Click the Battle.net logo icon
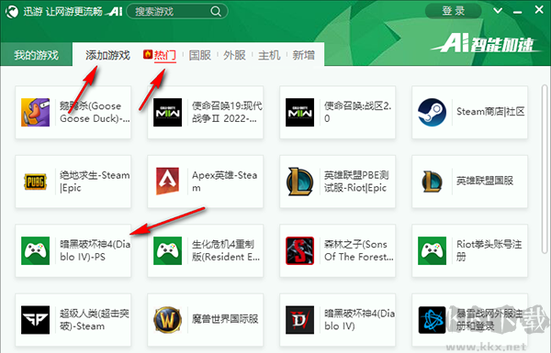551x353 pixels. [x=432, y=320]
